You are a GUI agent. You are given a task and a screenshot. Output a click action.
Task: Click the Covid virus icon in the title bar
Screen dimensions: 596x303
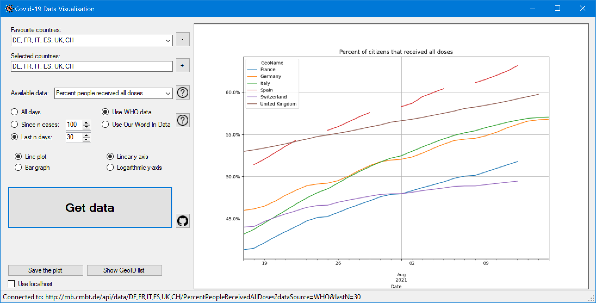pyautogui.click(x=9, y=8)
